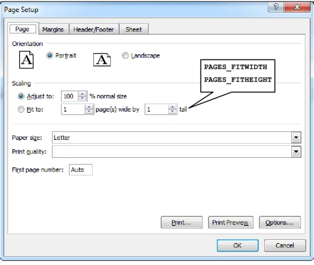Click the Adjust to percentage field
314x265 pixels.
[70, 96]
